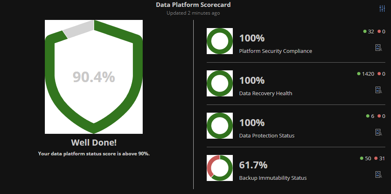The height and width of the screenshot is (194, 391).
Task: Select the 90.4% overall score value
Action: coord(94,77)
